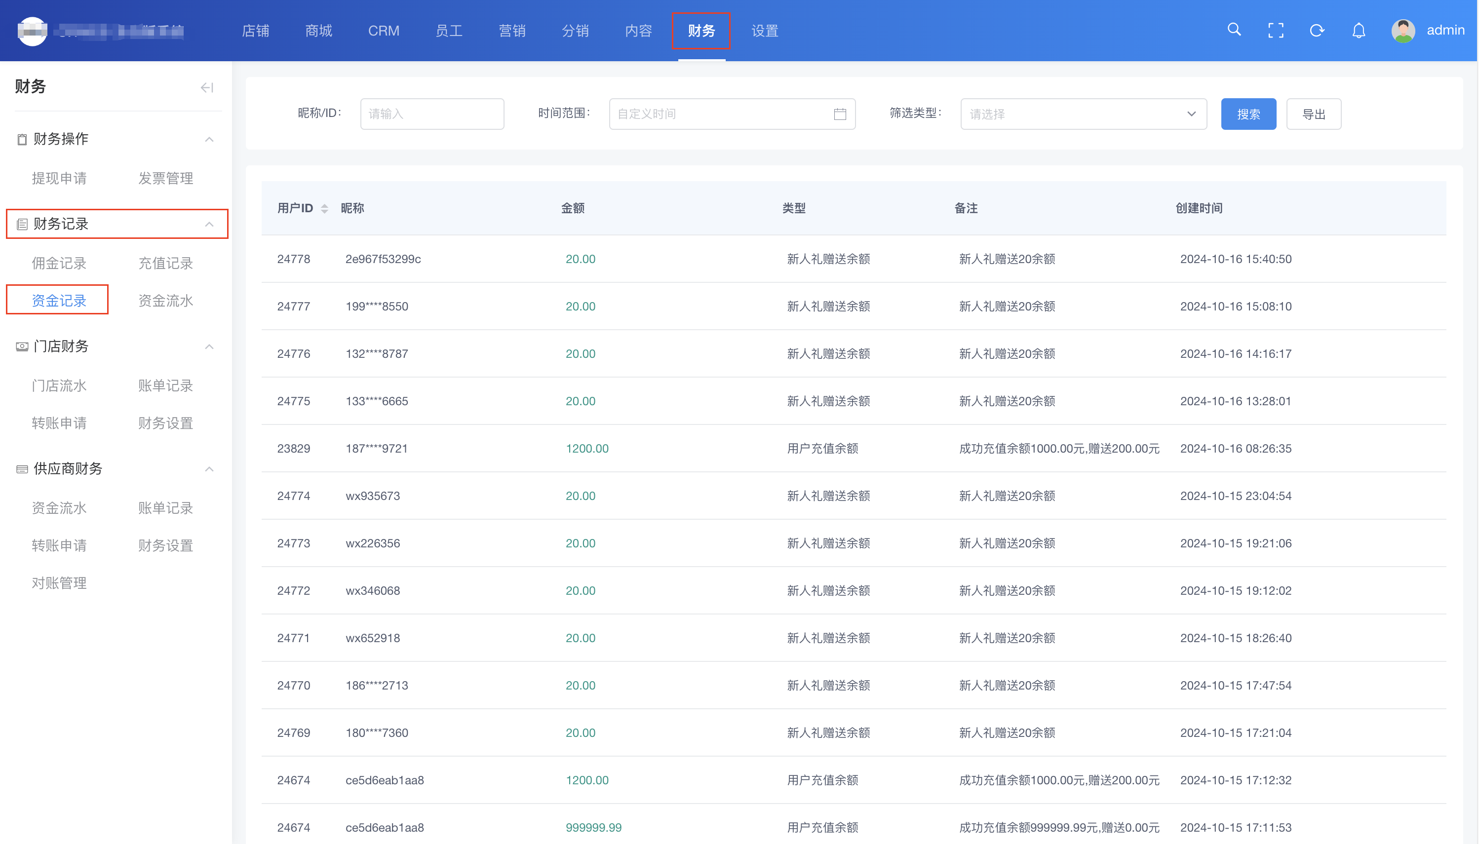Open 转账申请 under 供应商财务

pyautogui.click(x=59, y=545)
